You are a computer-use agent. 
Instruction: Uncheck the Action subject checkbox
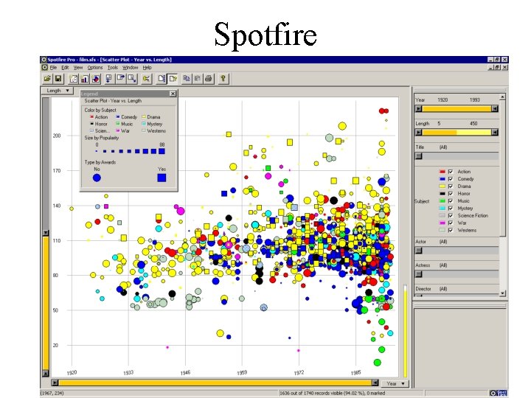[x=451, y=172]
